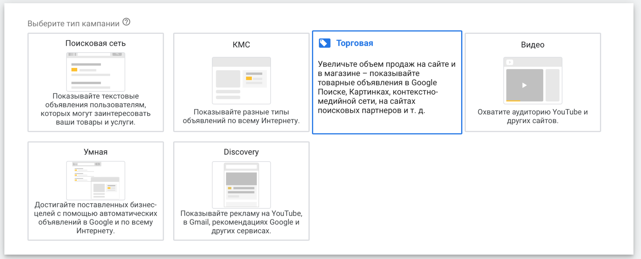Choose the КМС campaign type title

click(x=241, y=45)
